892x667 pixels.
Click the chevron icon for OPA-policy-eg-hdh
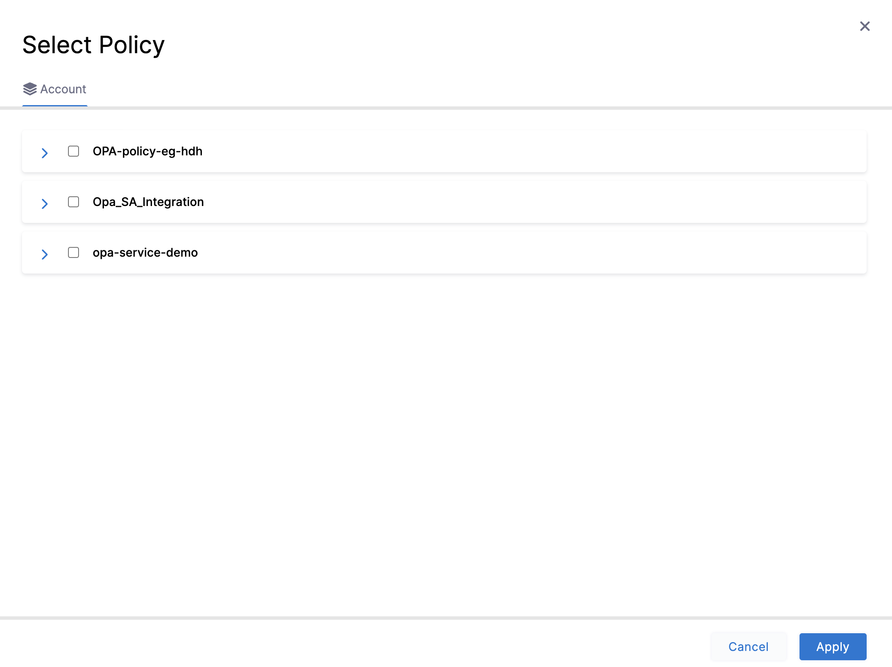(x=45, y=153)
